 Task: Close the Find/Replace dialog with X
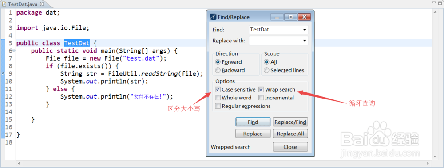coord(305,17)
